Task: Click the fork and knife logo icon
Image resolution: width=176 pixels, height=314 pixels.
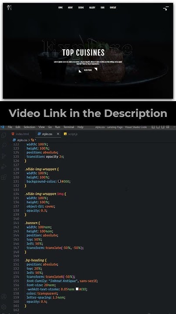Action: pos(9,7)
